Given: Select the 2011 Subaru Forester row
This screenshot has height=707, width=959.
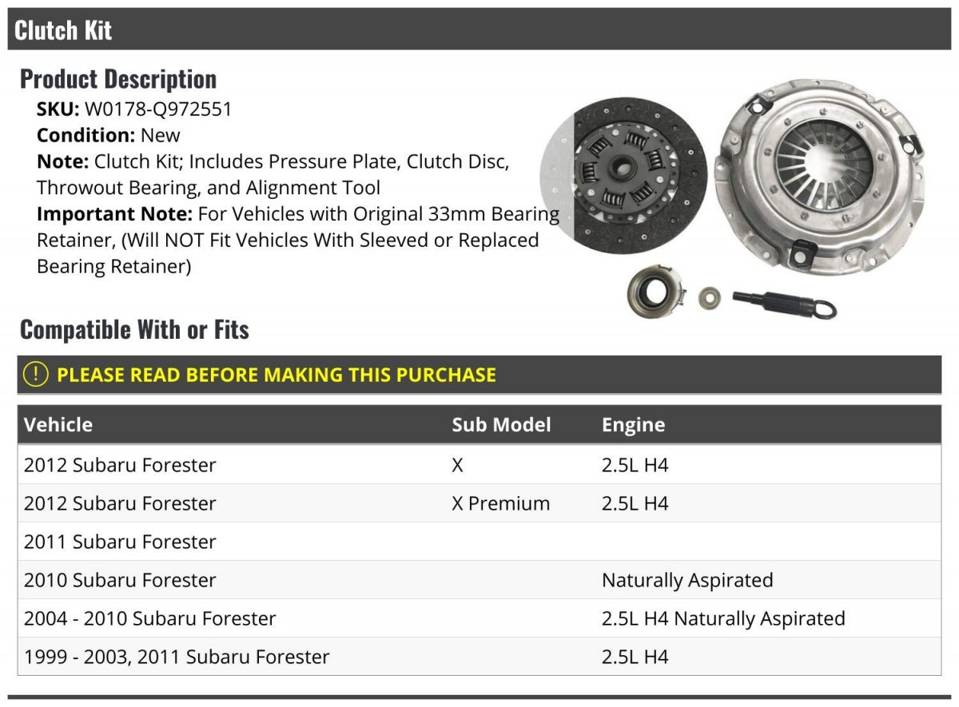Looking at the screenshot, I should click(x=120, y=542).
